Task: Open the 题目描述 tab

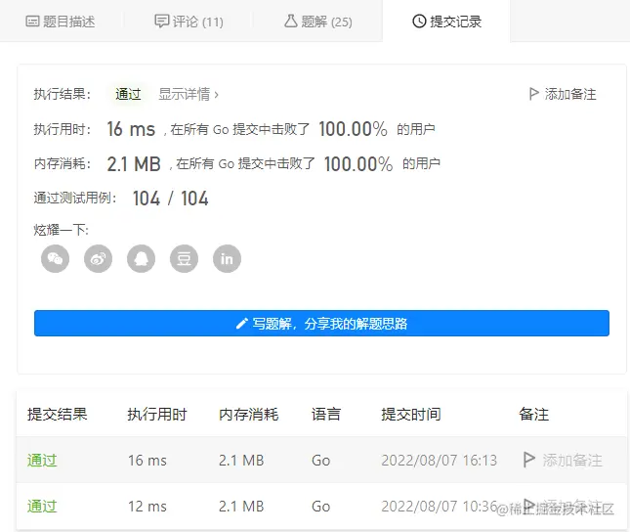Action: point(61,22)
